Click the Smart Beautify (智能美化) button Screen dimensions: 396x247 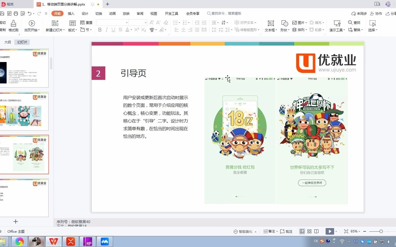(243, 231)
